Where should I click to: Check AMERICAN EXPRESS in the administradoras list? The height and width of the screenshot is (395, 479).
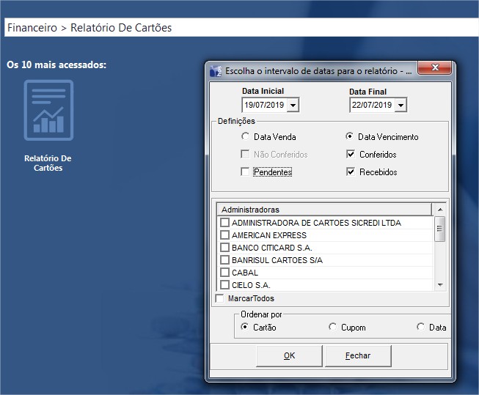click(x=225, y=235)
